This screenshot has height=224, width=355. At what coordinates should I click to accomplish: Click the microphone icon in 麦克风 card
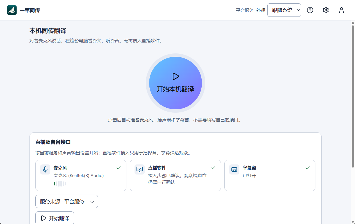tap(45, 169)
